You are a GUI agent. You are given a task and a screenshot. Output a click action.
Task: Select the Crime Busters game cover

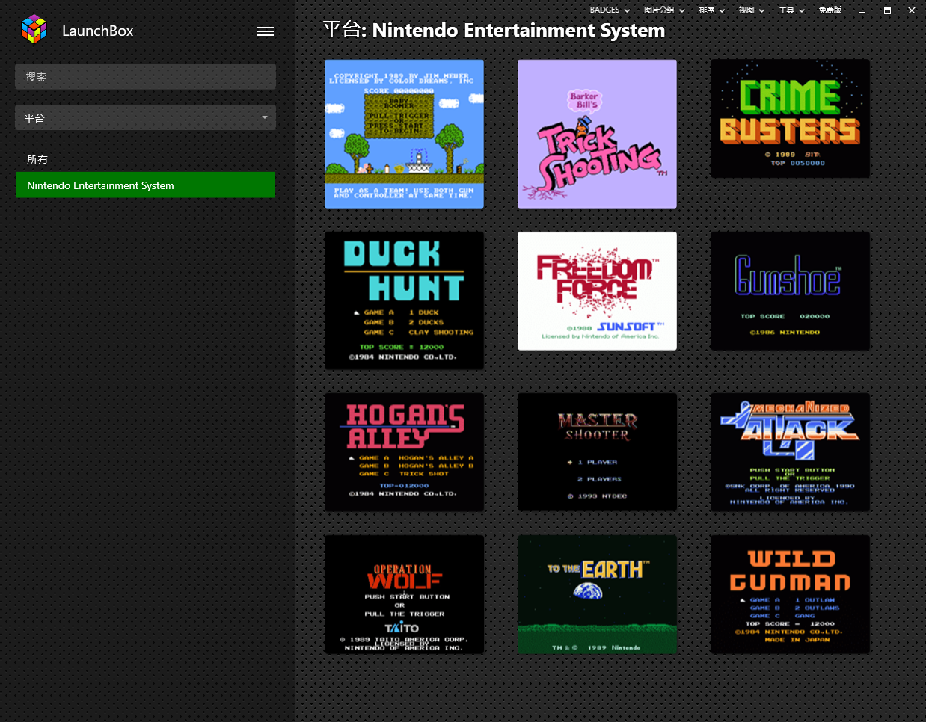click(x=790, y=119)
